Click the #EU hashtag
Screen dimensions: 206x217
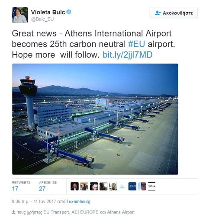point(136,44)
